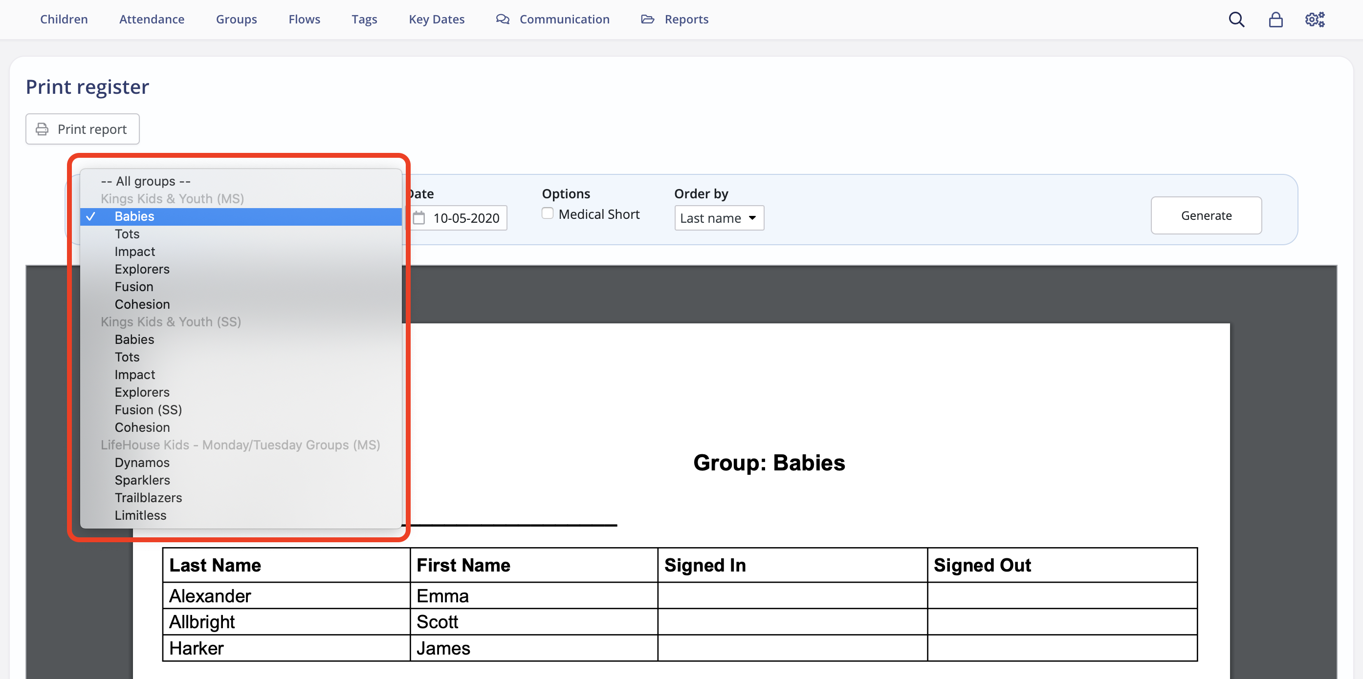
Task: Open the Last name order-by dropdown
Action: pyautogui.click(x=719, y=217)
